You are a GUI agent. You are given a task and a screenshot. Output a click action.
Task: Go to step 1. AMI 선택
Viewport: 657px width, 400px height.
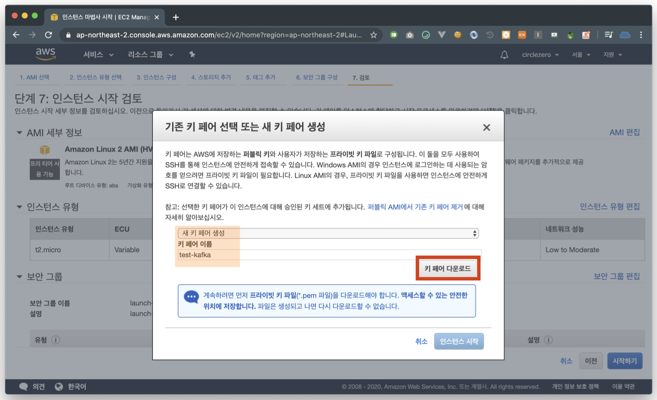tap(35, 77)
